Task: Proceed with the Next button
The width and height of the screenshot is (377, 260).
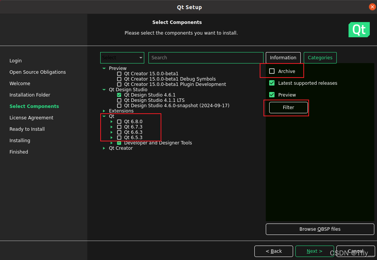Action: point(314,251)
